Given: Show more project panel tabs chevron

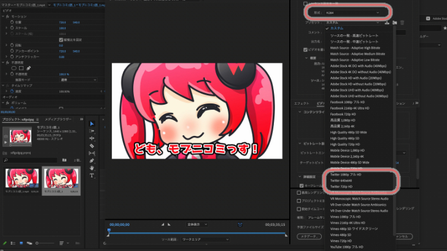Looking at the screenshot, I should pyautogui.click(x=82, y=119).
